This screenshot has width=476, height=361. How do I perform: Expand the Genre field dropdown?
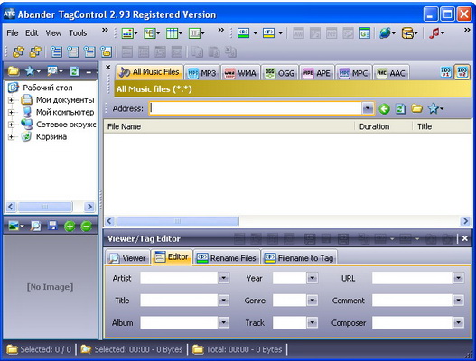click(313, 301)
